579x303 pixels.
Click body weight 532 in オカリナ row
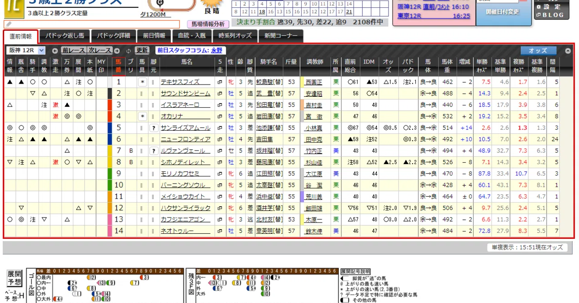coord(447,116)
